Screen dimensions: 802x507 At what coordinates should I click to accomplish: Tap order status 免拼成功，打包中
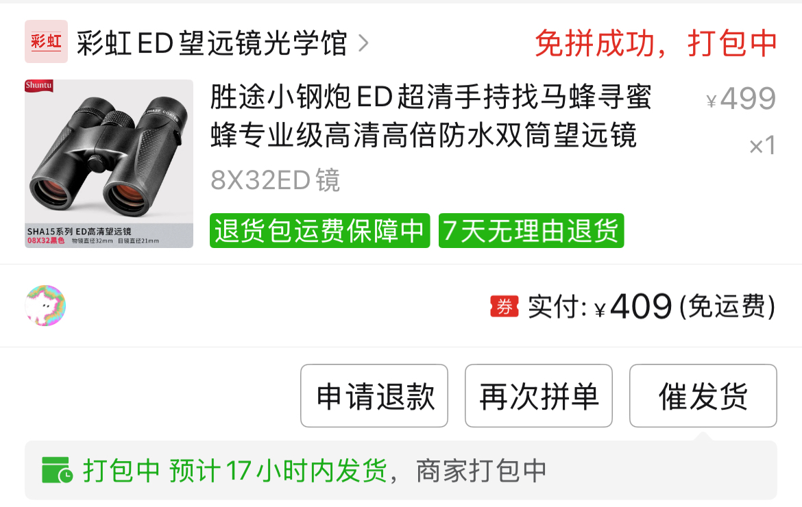click(656, 43)
